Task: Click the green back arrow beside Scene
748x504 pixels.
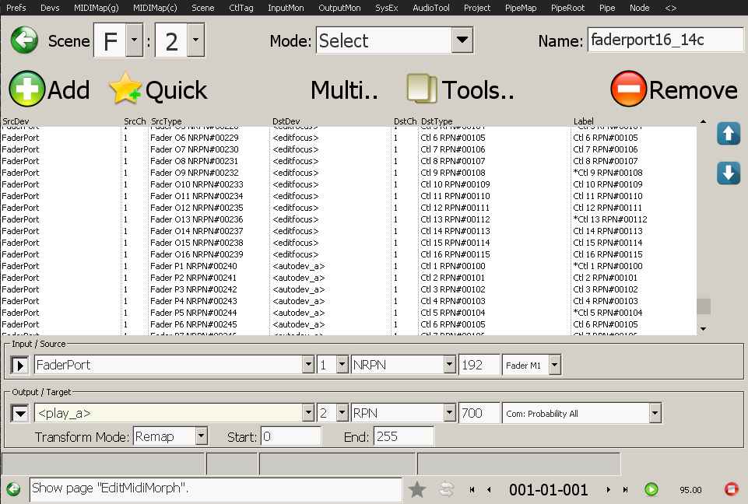Action: (24, 40)
